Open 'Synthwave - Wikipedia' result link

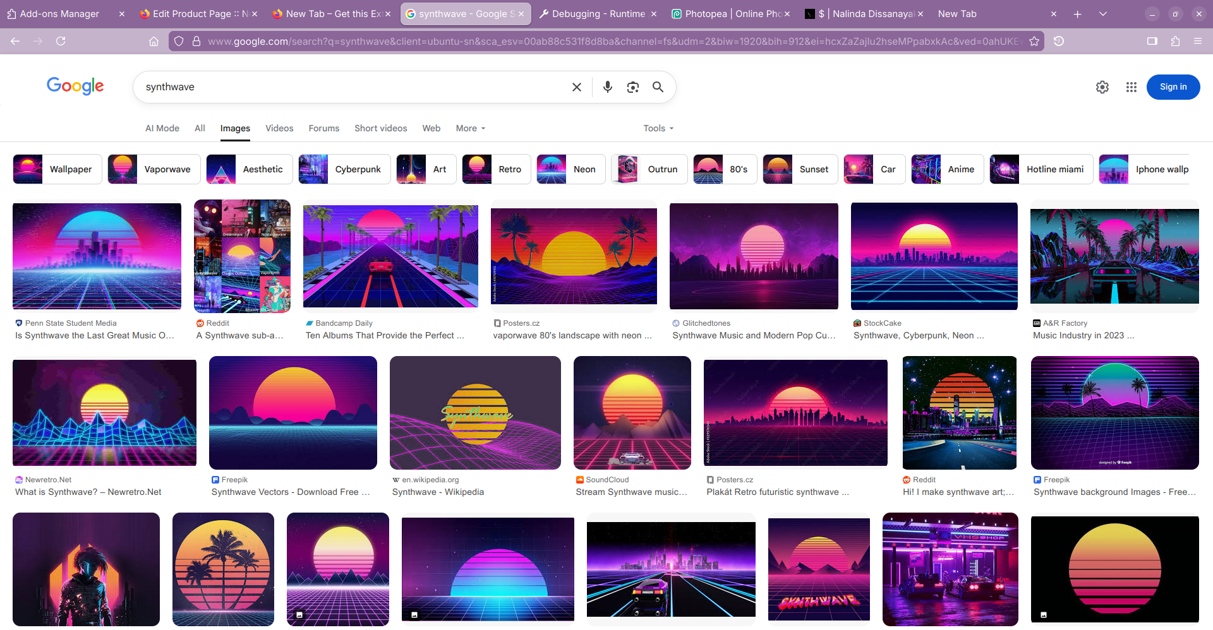pyautogui.click(x=438, y=492)
